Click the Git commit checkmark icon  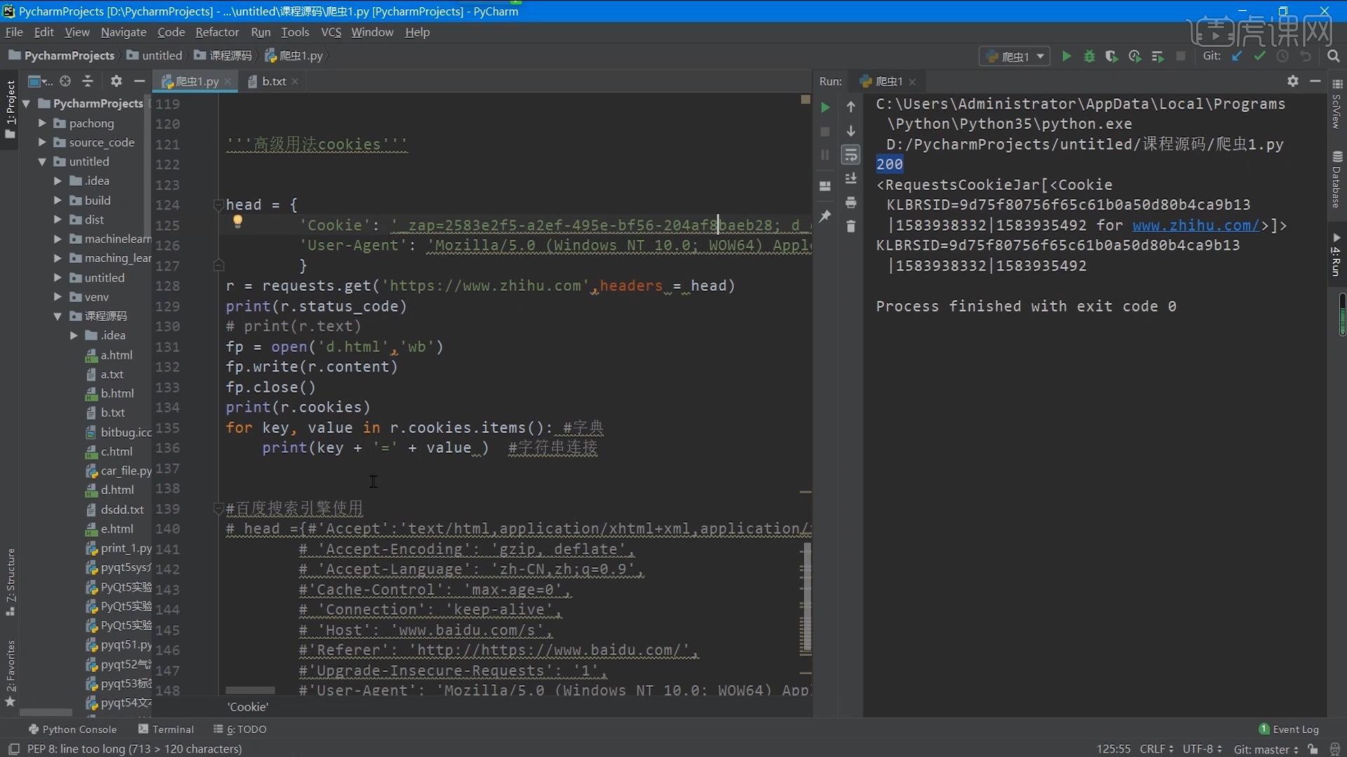(x=1260, y=56)
